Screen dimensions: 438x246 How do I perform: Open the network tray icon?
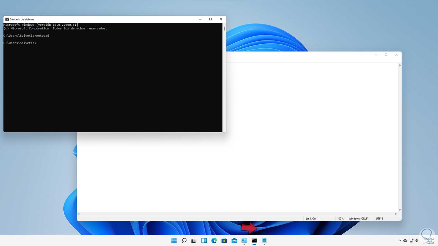(411, 240)
